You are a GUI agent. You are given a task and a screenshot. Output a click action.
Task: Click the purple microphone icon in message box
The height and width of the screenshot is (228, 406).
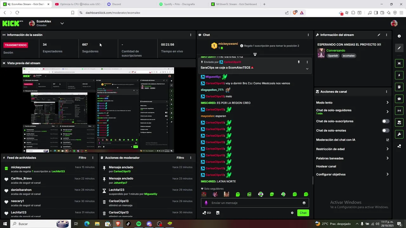(206, 203)
